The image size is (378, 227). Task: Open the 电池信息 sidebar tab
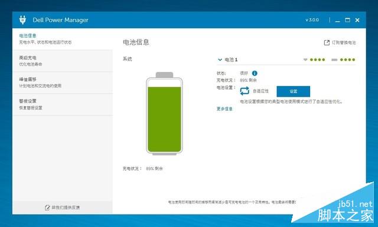click(63, 39)
